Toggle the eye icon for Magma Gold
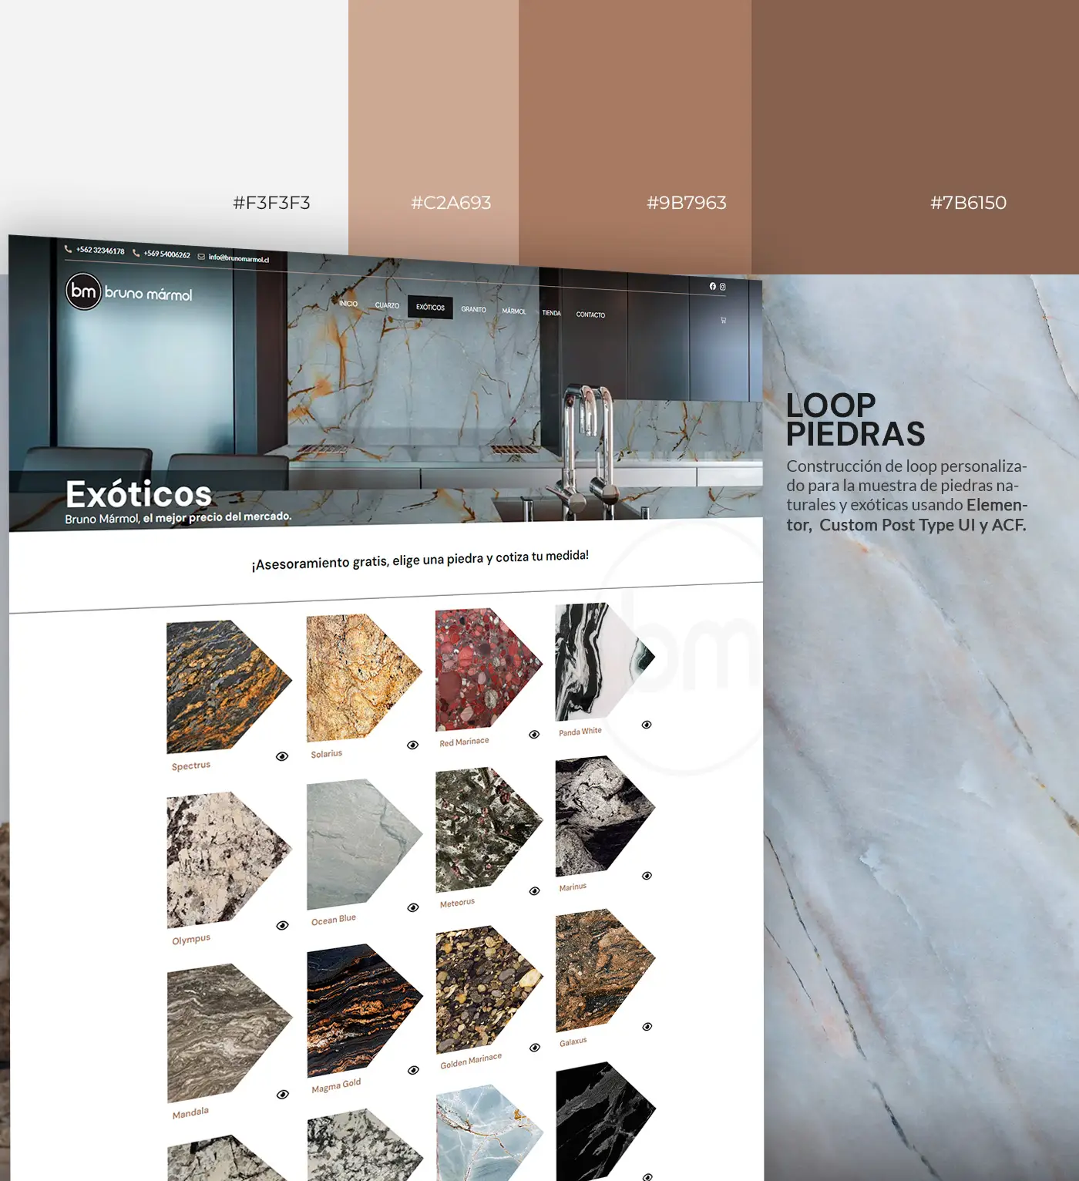The width and height of the screenshot is (1079, 1181). click(x=414, y=1070)
